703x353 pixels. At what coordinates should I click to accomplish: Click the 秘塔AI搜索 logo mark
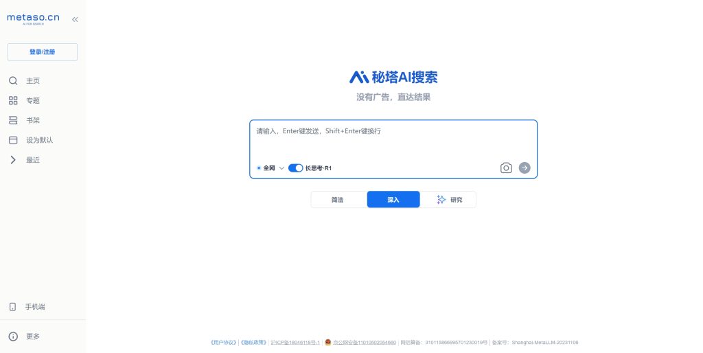pos(358,77)
